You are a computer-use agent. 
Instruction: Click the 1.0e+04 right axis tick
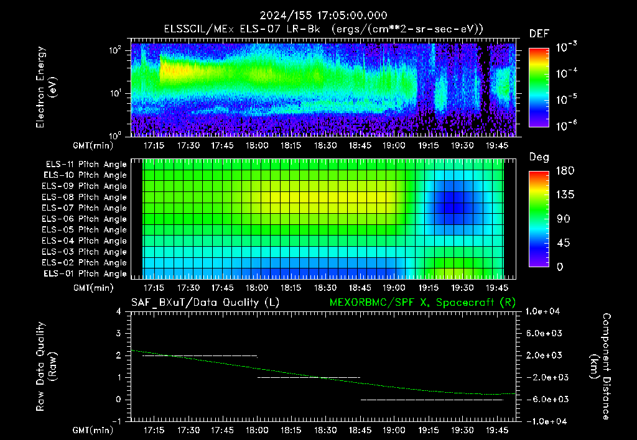click(542, 311)
